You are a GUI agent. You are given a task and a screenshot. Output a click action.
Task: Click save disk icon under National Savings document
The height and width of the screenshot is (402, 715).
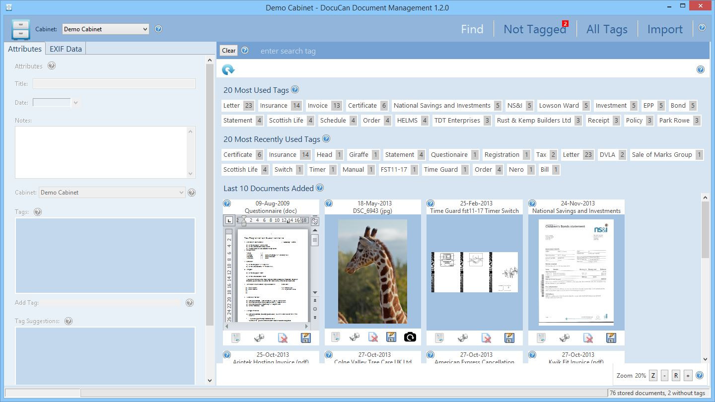611,338
